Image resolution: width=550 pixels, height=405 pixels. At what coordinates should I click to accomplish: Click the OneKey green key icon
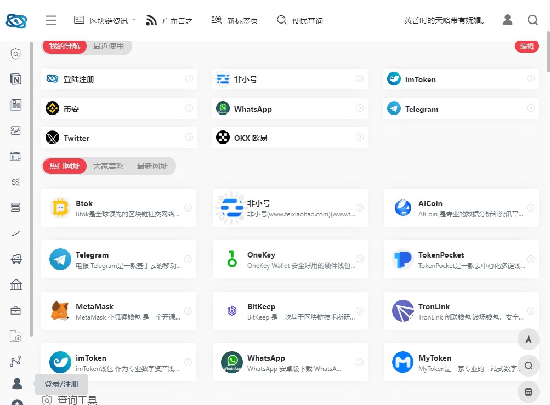pos(231,259)
